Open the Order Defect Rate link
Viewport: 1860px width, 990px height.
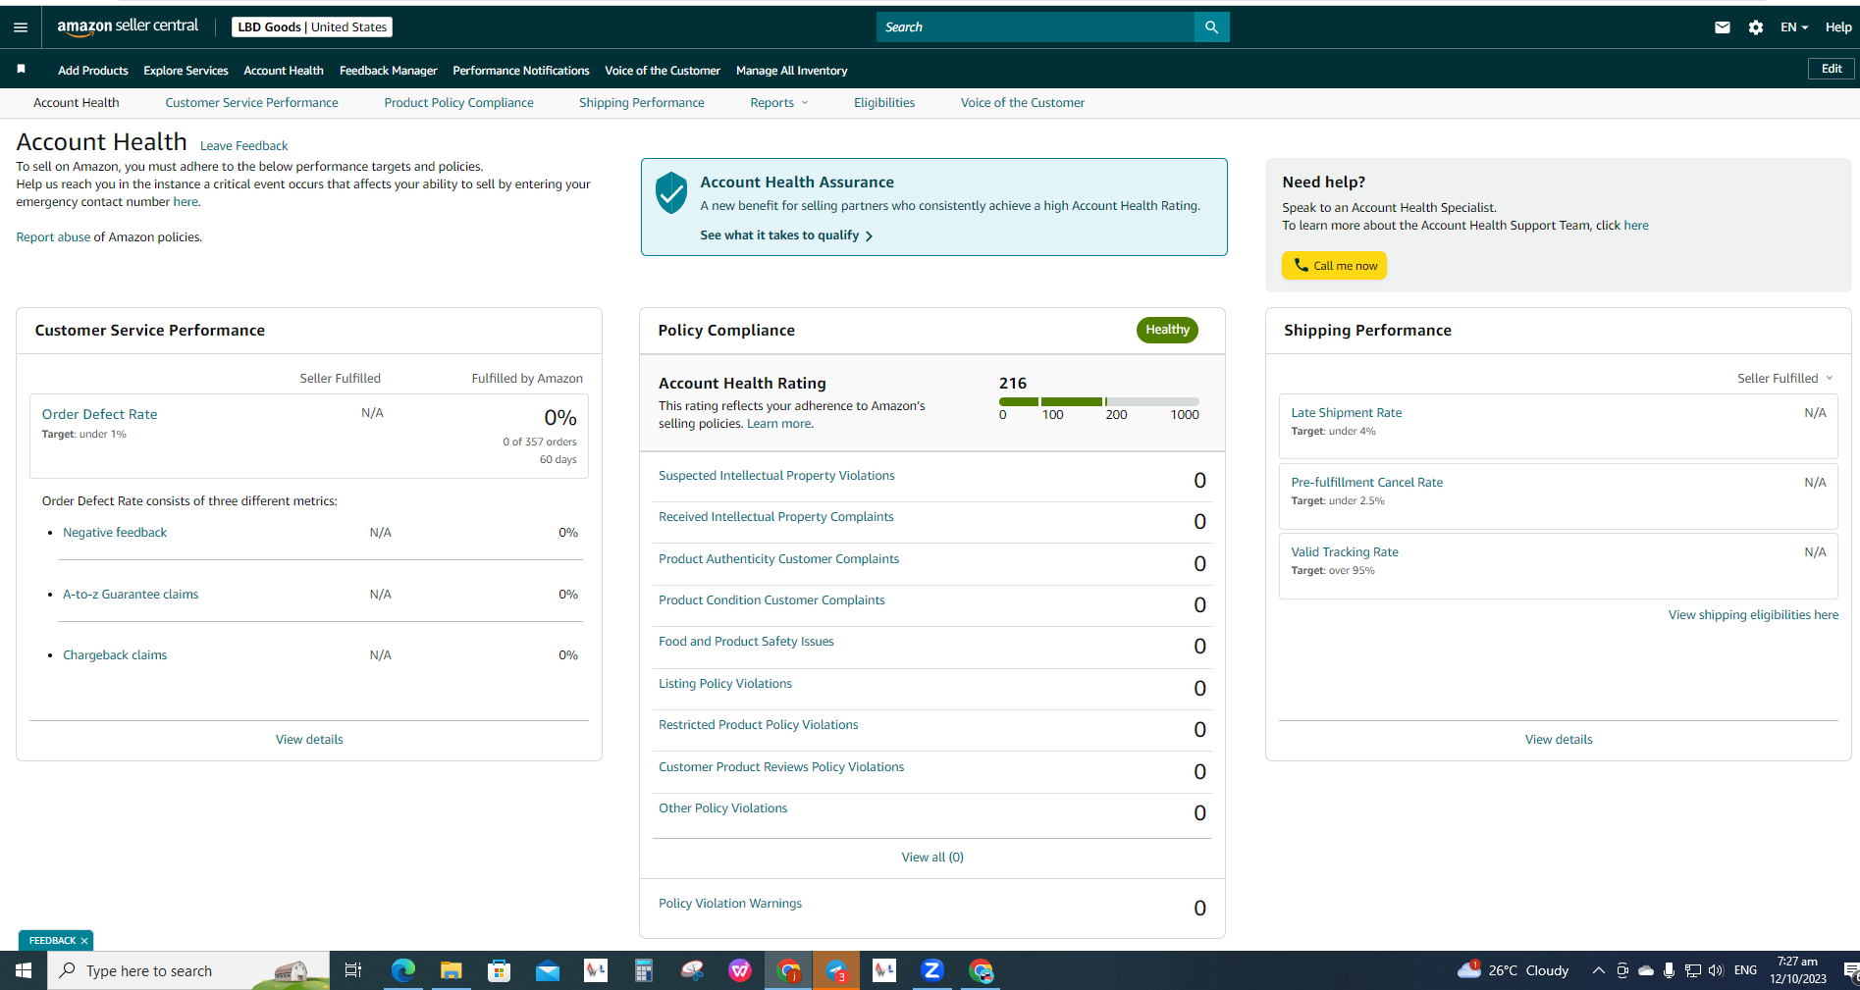pos(99,415)
